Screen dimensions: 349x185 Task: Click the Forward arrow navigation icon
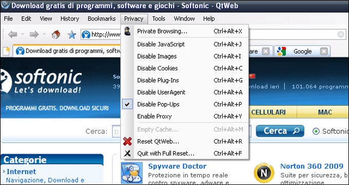34,34
